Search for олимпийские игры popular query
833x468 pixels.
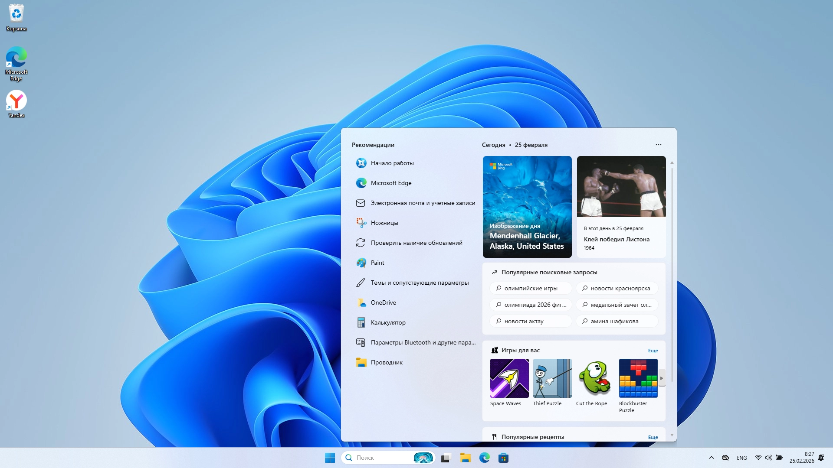click(x=530, y=288)
